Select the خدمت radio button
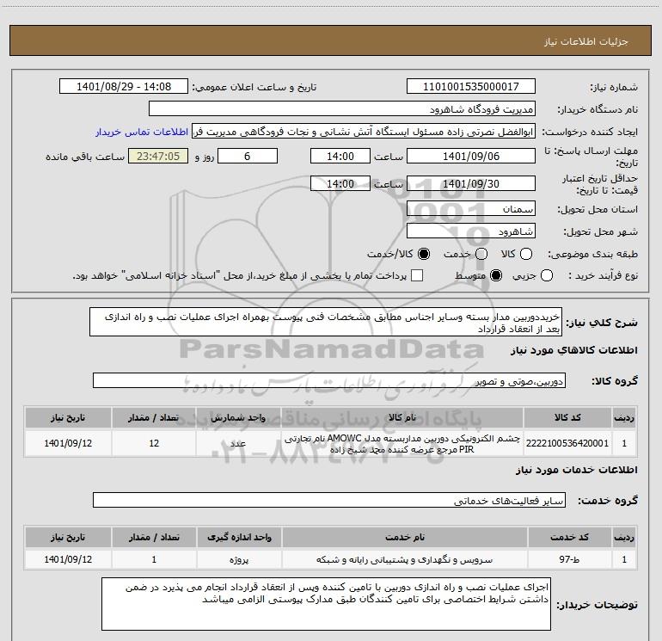 [x=481, y=254]
